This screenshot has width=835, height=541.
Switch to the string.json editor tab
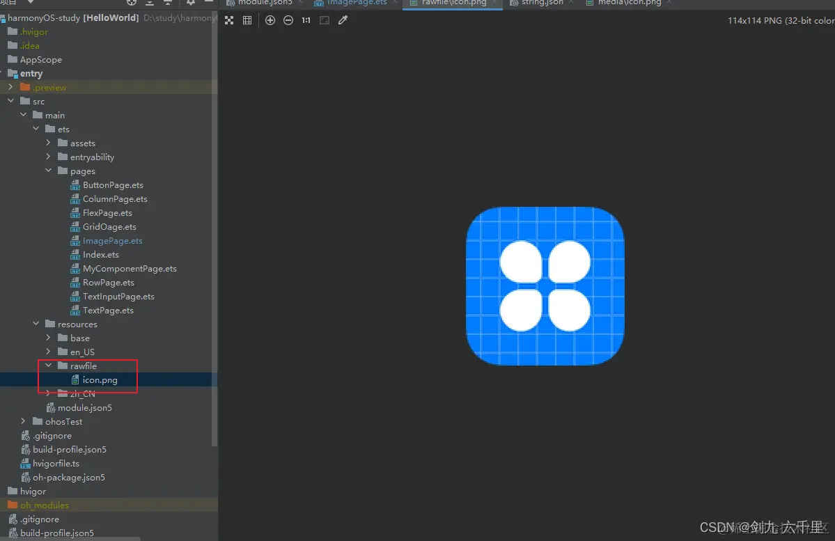point(540,3)
